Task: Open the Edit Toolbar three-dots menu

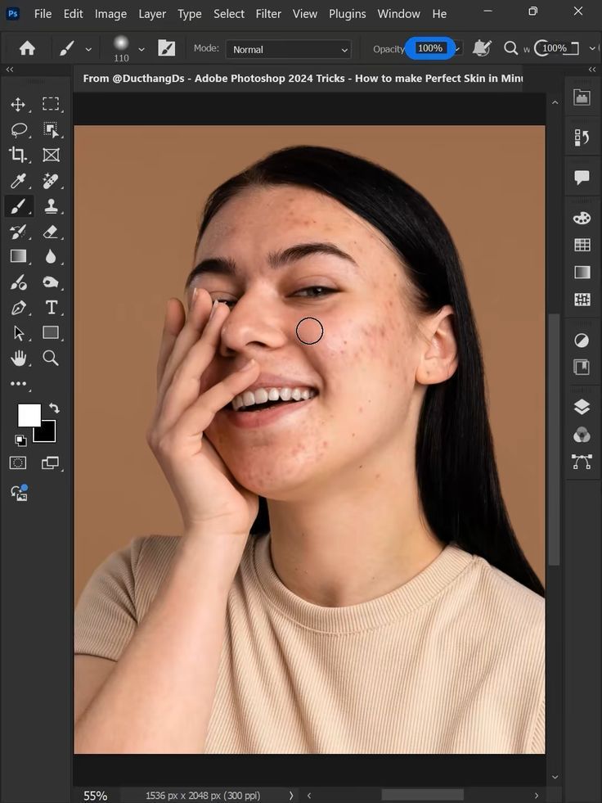Action: click(18, 383)
